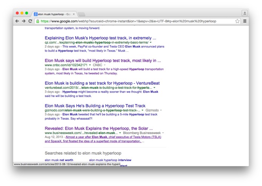Screen dimensions: 262x186
Task: Expand dropdown arrow beside CNBC label
Action: tap(105, 65)
